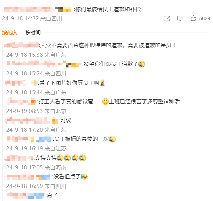213x201 pixels.
Task: Open the user who wrote 大众不需要古茗 reply
Action: point(21,45)
